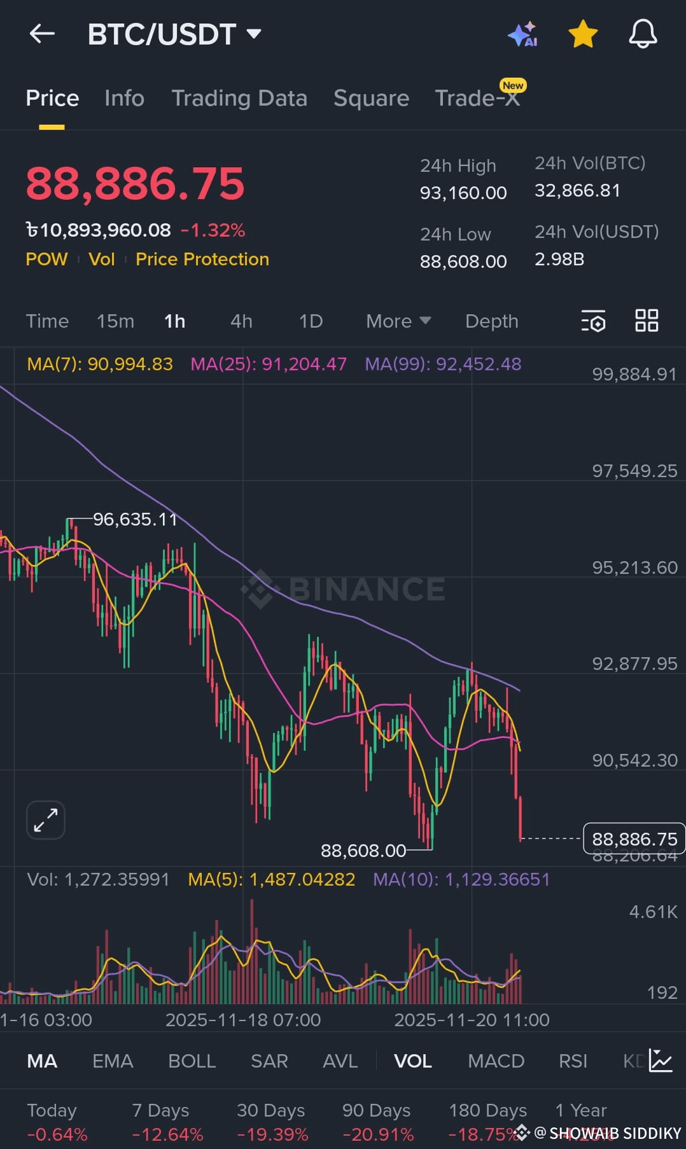Expand the More intervals dropdown
The image size is (686, 1149).
point(398,321)
